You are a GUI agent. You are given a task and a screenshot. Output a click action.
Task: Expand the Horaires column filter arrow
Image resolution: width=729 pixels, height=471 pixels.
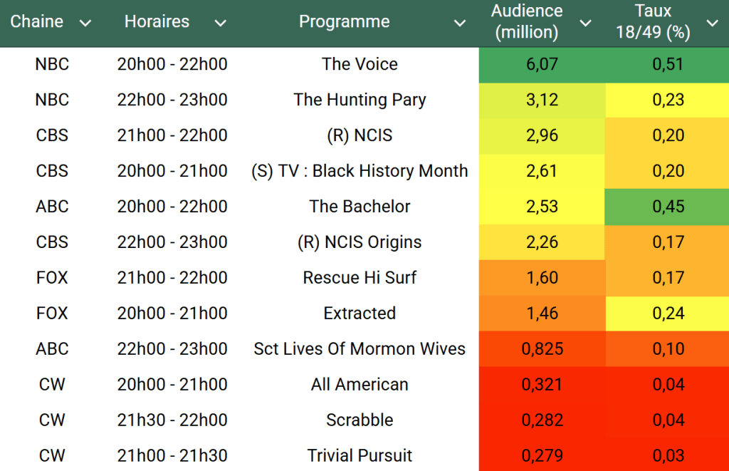click(x=221, y=24)
